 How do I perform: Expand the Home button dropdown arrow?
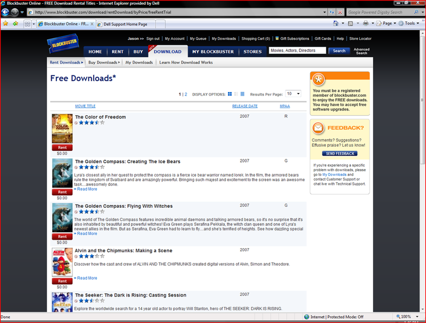343,23
